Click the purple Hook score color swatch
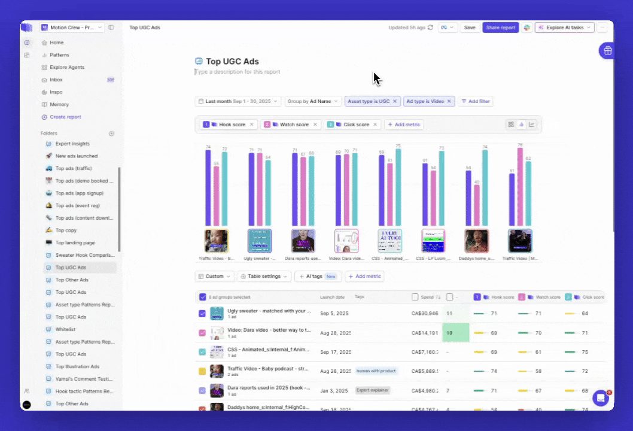The width and height of the screenshot is (633, 431). pos(206,125)
